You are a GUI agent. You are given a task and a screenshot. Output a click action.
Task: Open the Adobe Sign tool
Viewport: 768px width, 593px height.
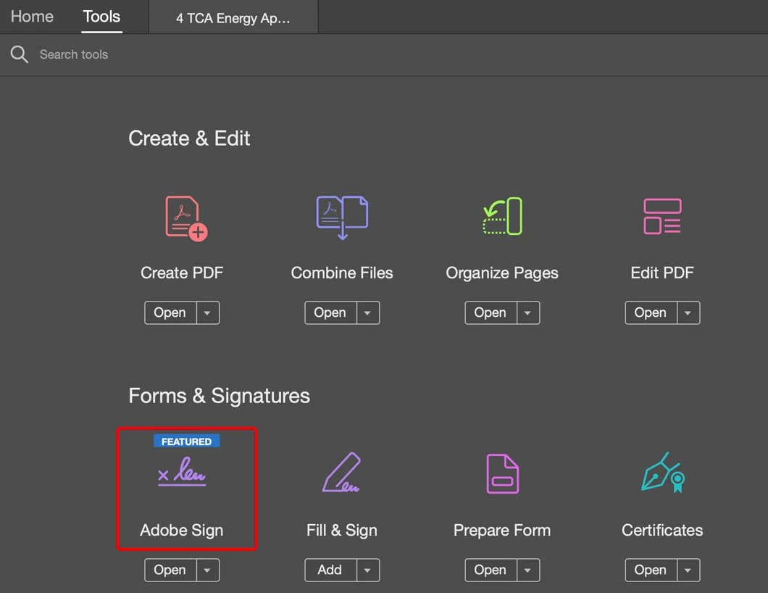pos(170,570)
